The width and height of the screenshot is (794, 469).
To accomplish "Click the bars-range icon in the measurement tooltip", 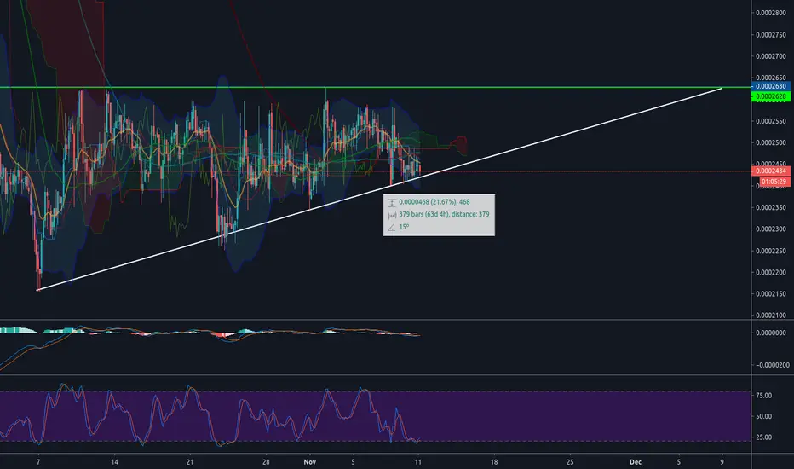I will tap(391, 215).
